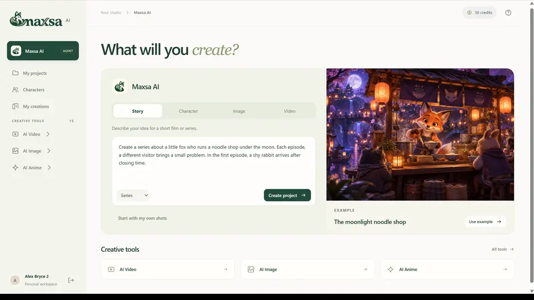Open the Series dropdown

click(133, 195)
